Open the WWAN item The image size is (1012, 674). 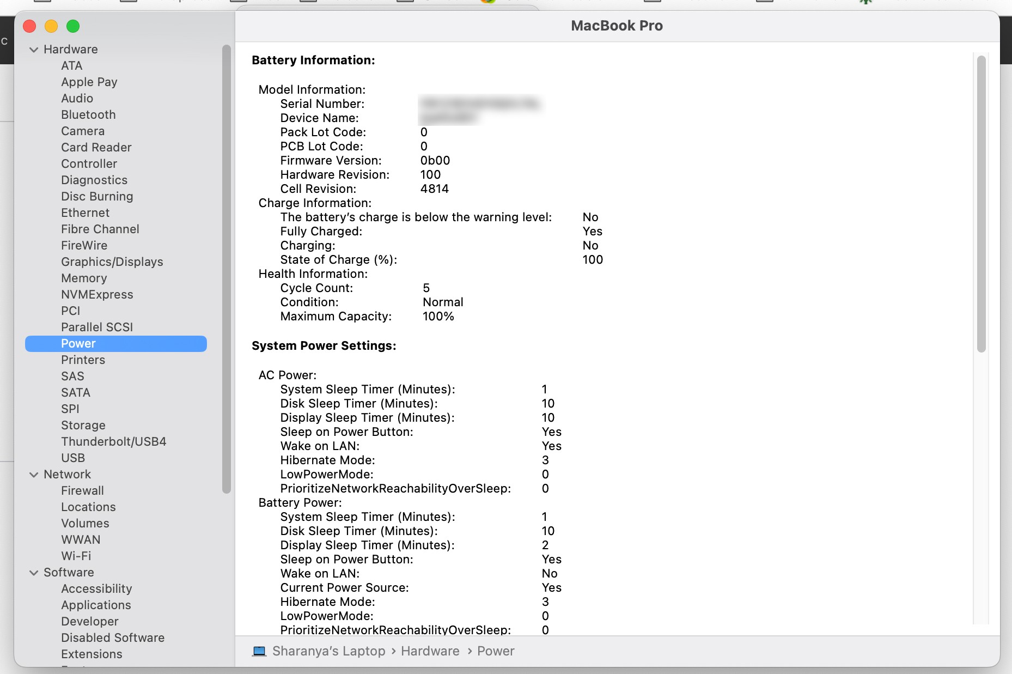point(81,540)
